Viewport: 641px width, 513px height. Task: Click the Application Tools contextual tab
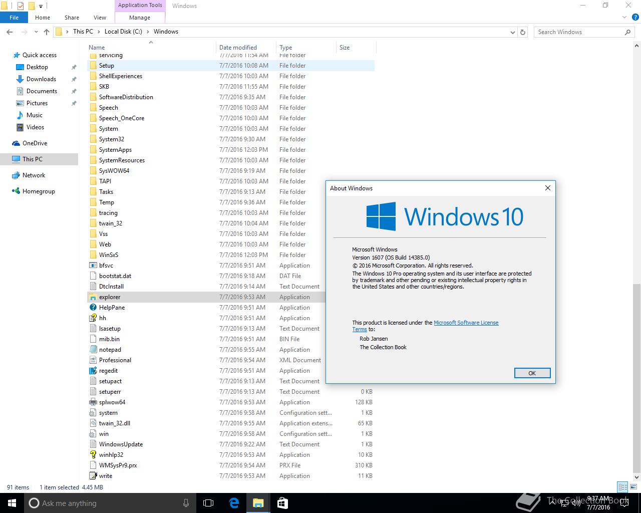pyautogui.click(x=140, y=6)
